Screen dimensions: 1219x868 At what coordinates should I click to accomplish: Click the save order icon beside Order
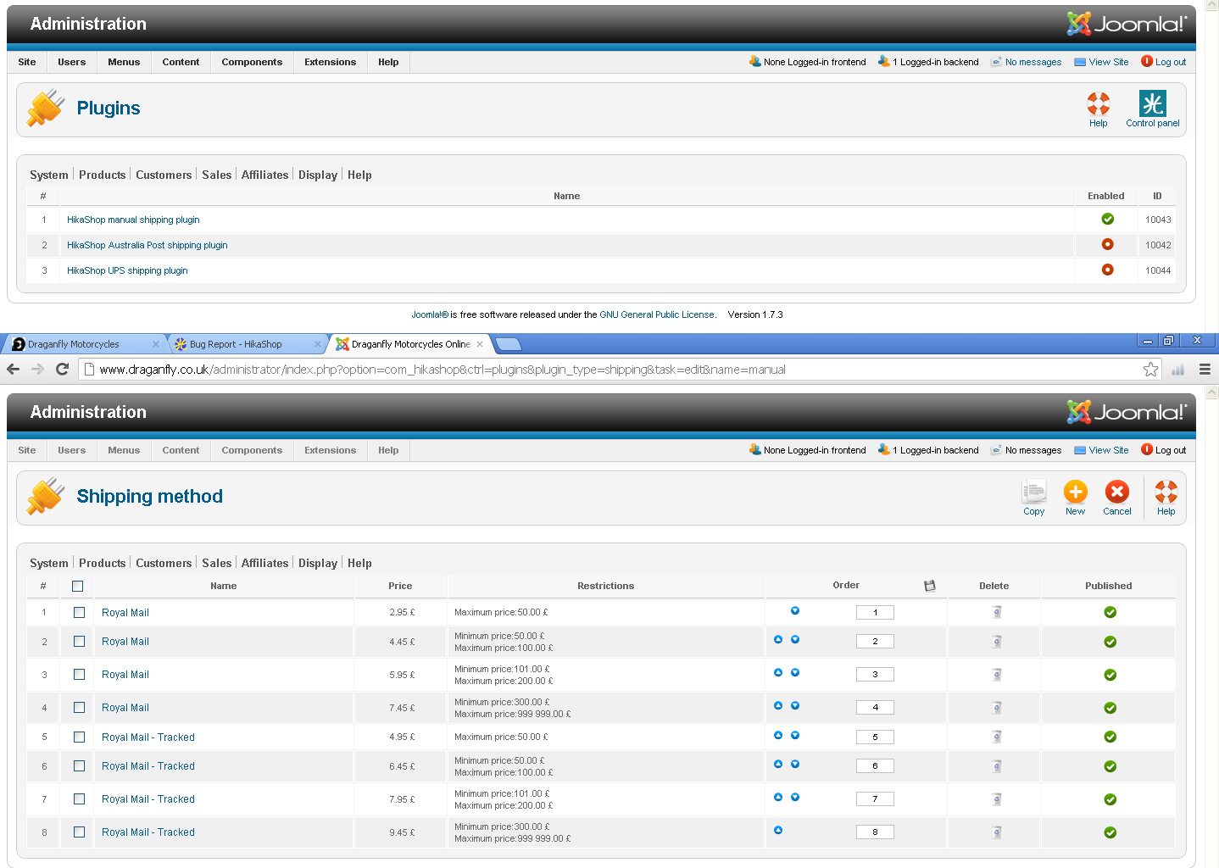coord(929,586)
